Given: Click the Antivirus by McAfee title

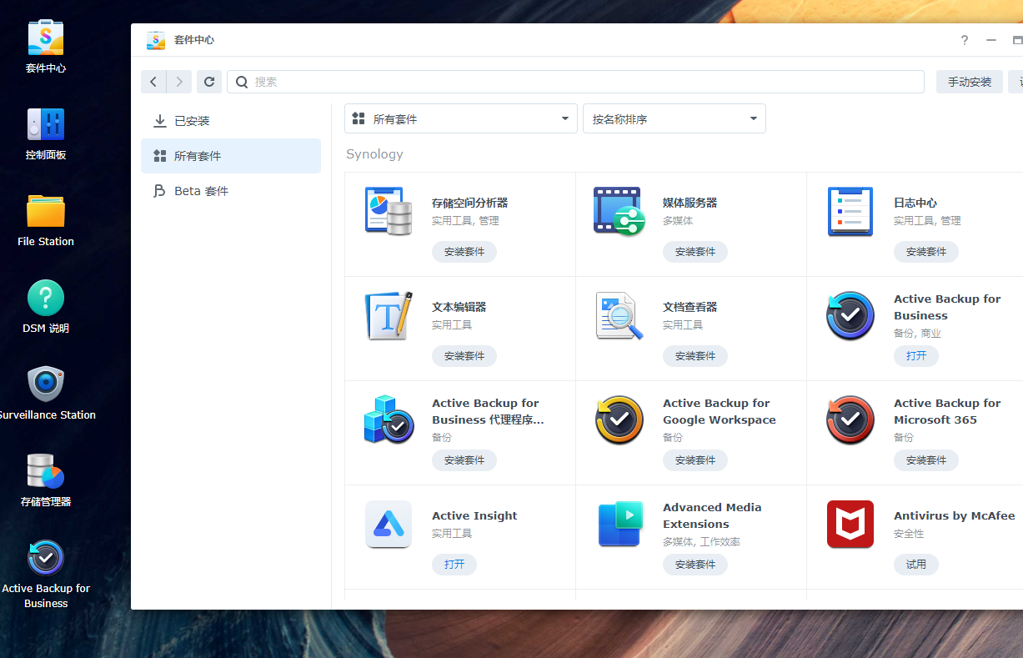Looking at the screenshot, I should 955,515.
